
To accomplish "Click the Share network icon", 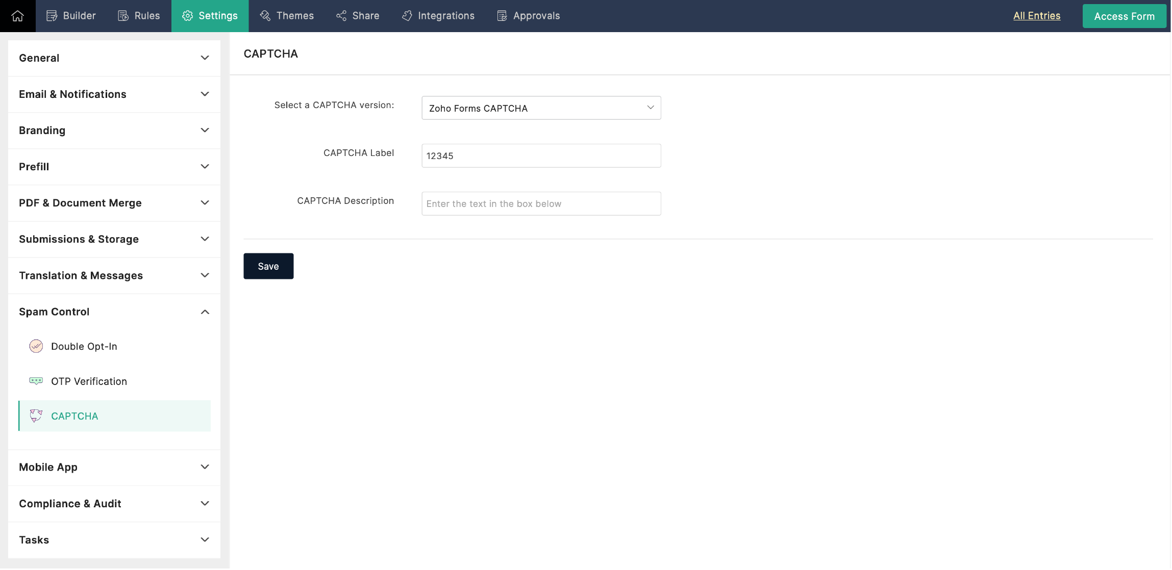I will point(341,16).
